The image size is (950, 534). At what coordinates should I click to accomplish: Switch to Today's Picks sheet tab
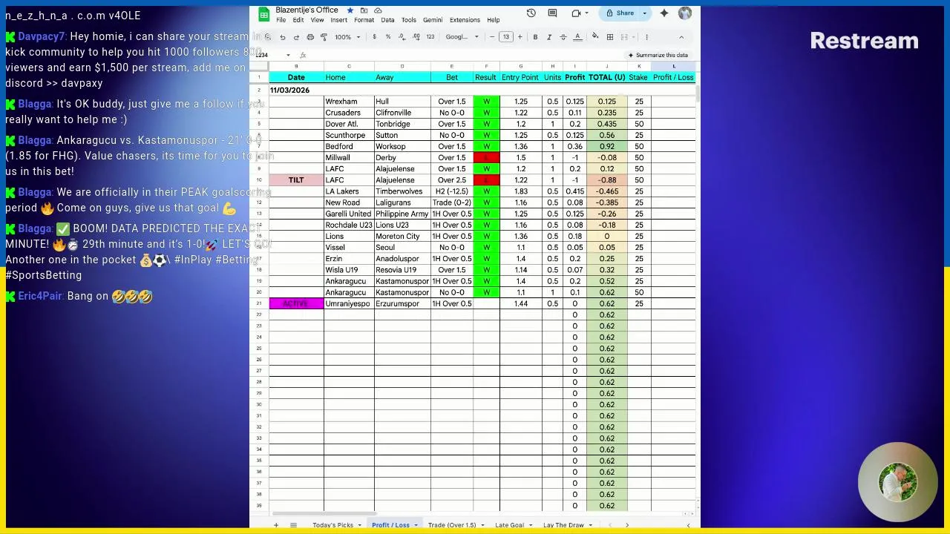(x=332, y=525)
